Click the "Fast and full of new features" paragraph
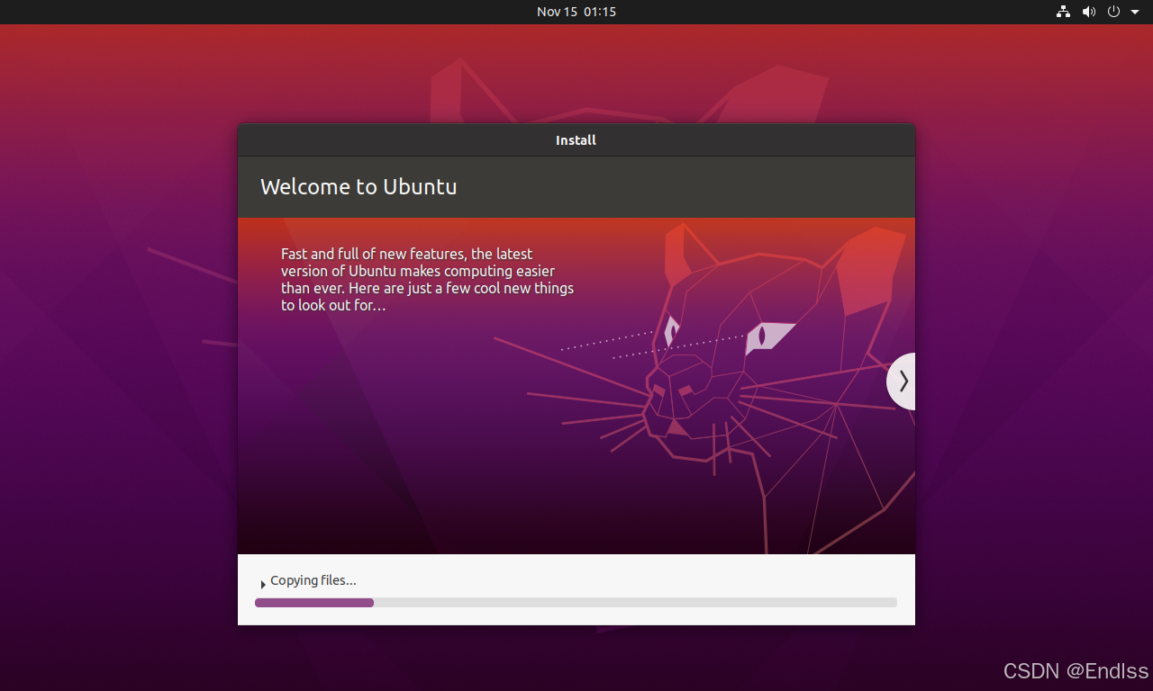1153x691 pixels. tap(427, 280)
